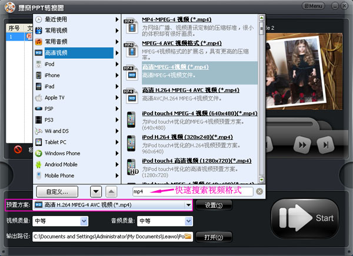This screenshot has height=256, width=353.
Task: Expand the Tablet PC submenu arrow
Action: (117, 142)
